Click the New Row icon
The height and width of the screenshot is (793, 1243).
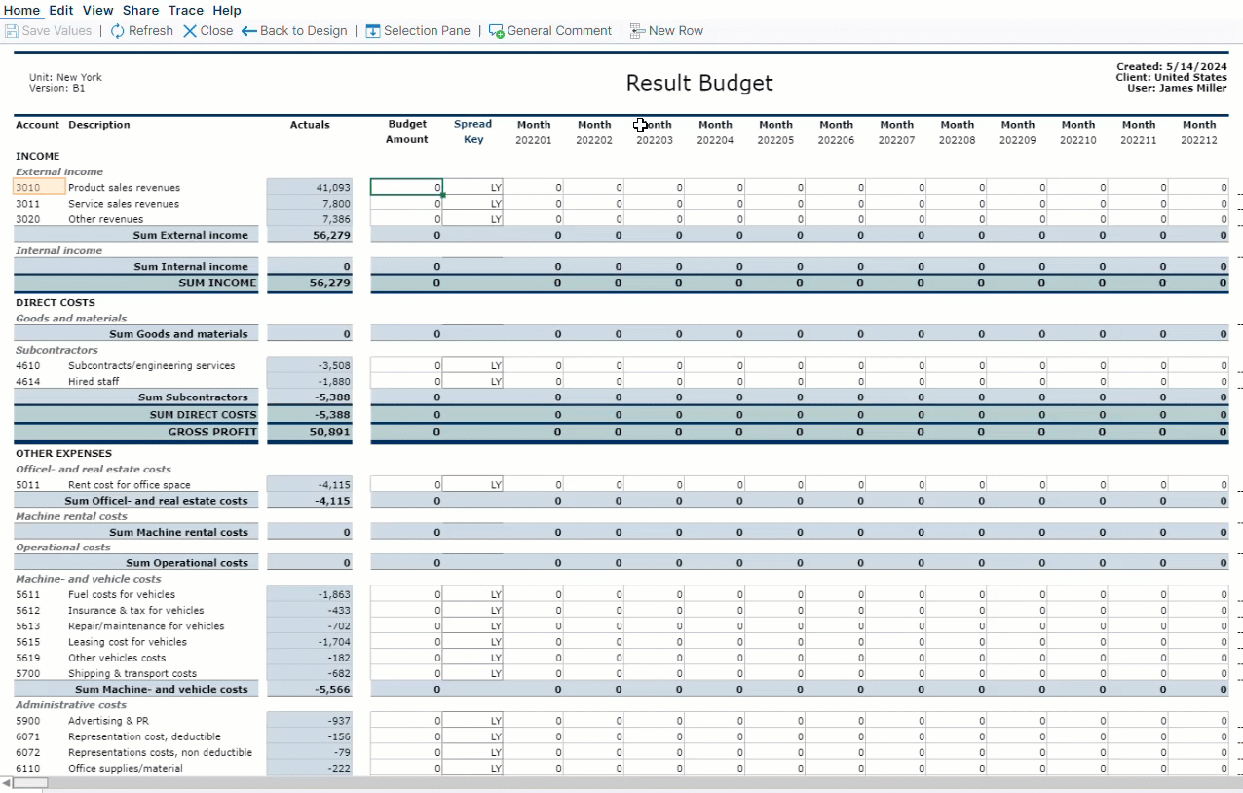click(x=638, y=31)
